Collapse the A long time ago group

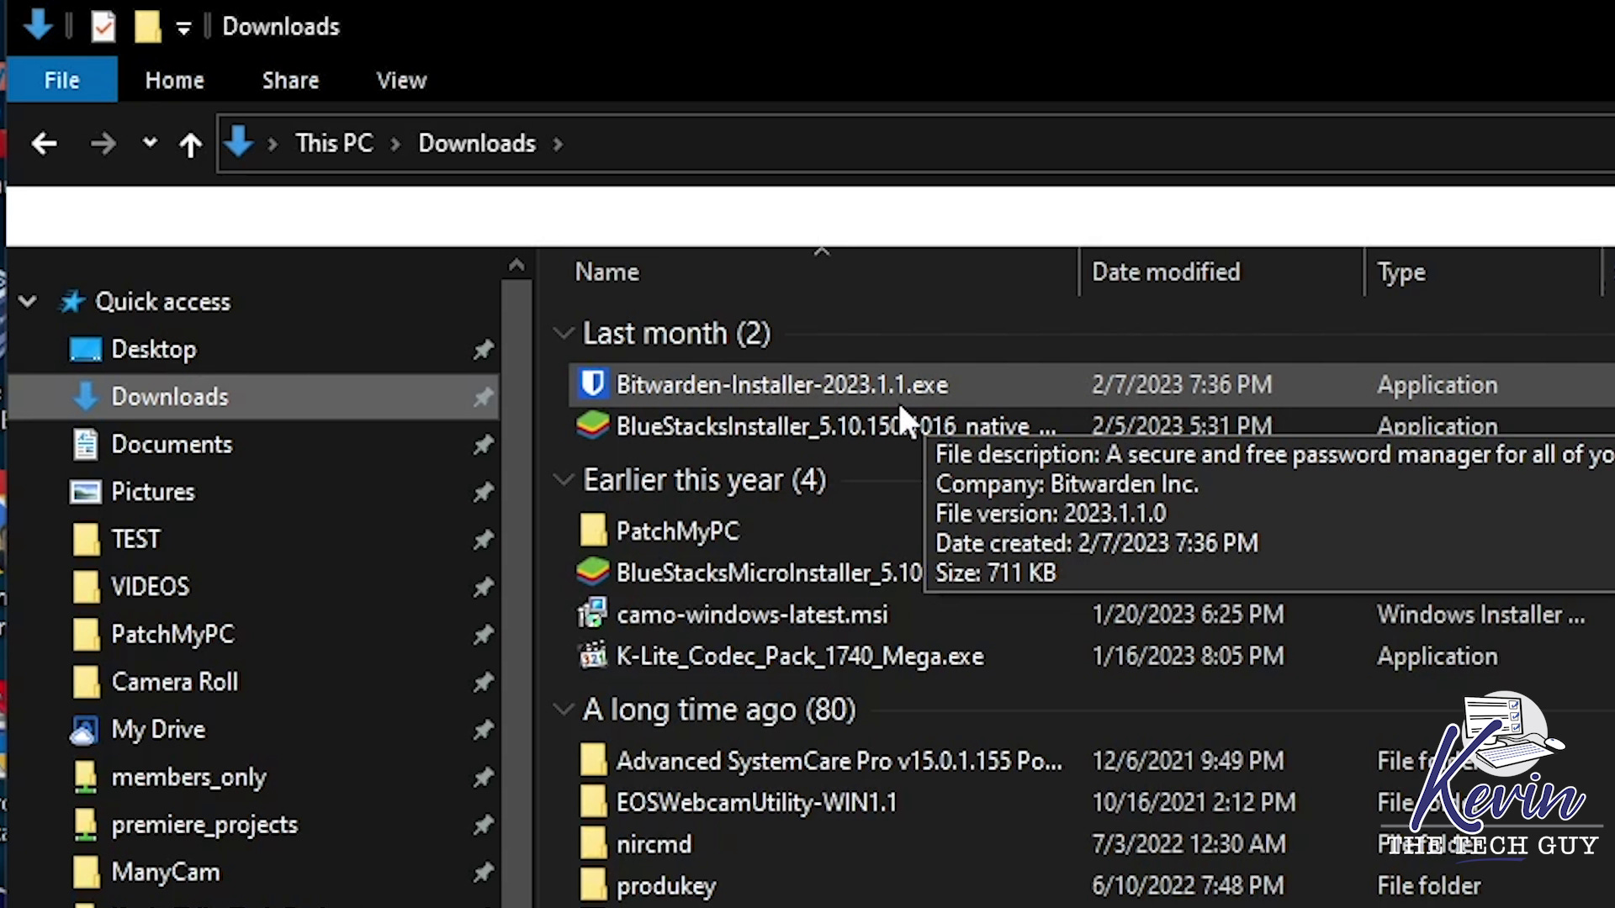tap(563, 710)
